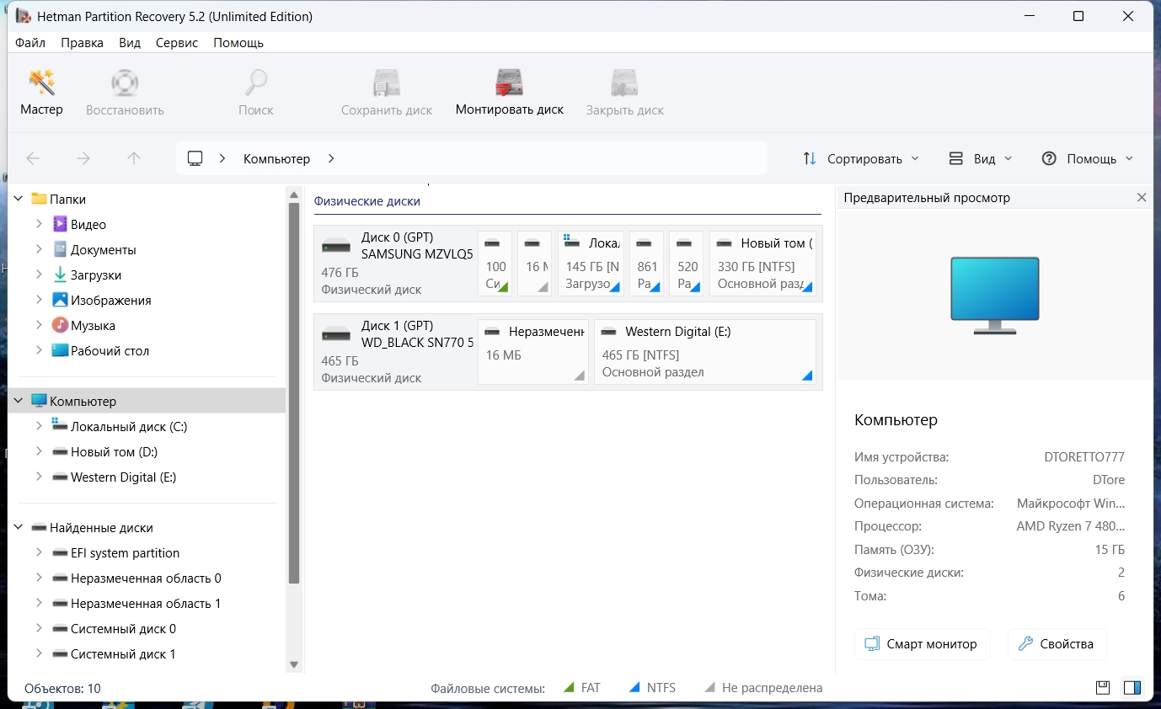Click the tree panel vertical scrollbar

point(294,392)
